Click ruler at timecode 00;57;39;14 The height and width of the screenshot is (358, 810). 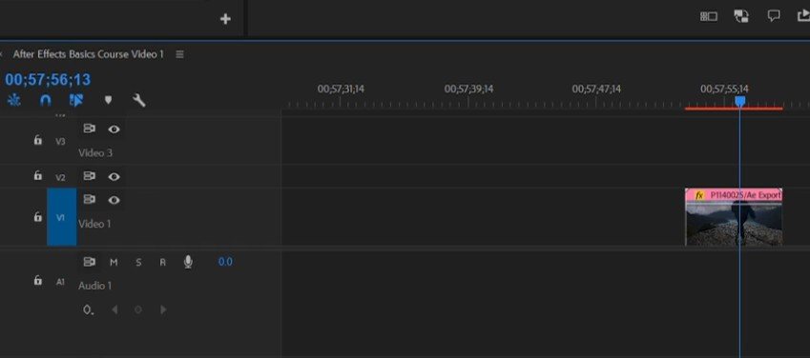tap(468, 89)
